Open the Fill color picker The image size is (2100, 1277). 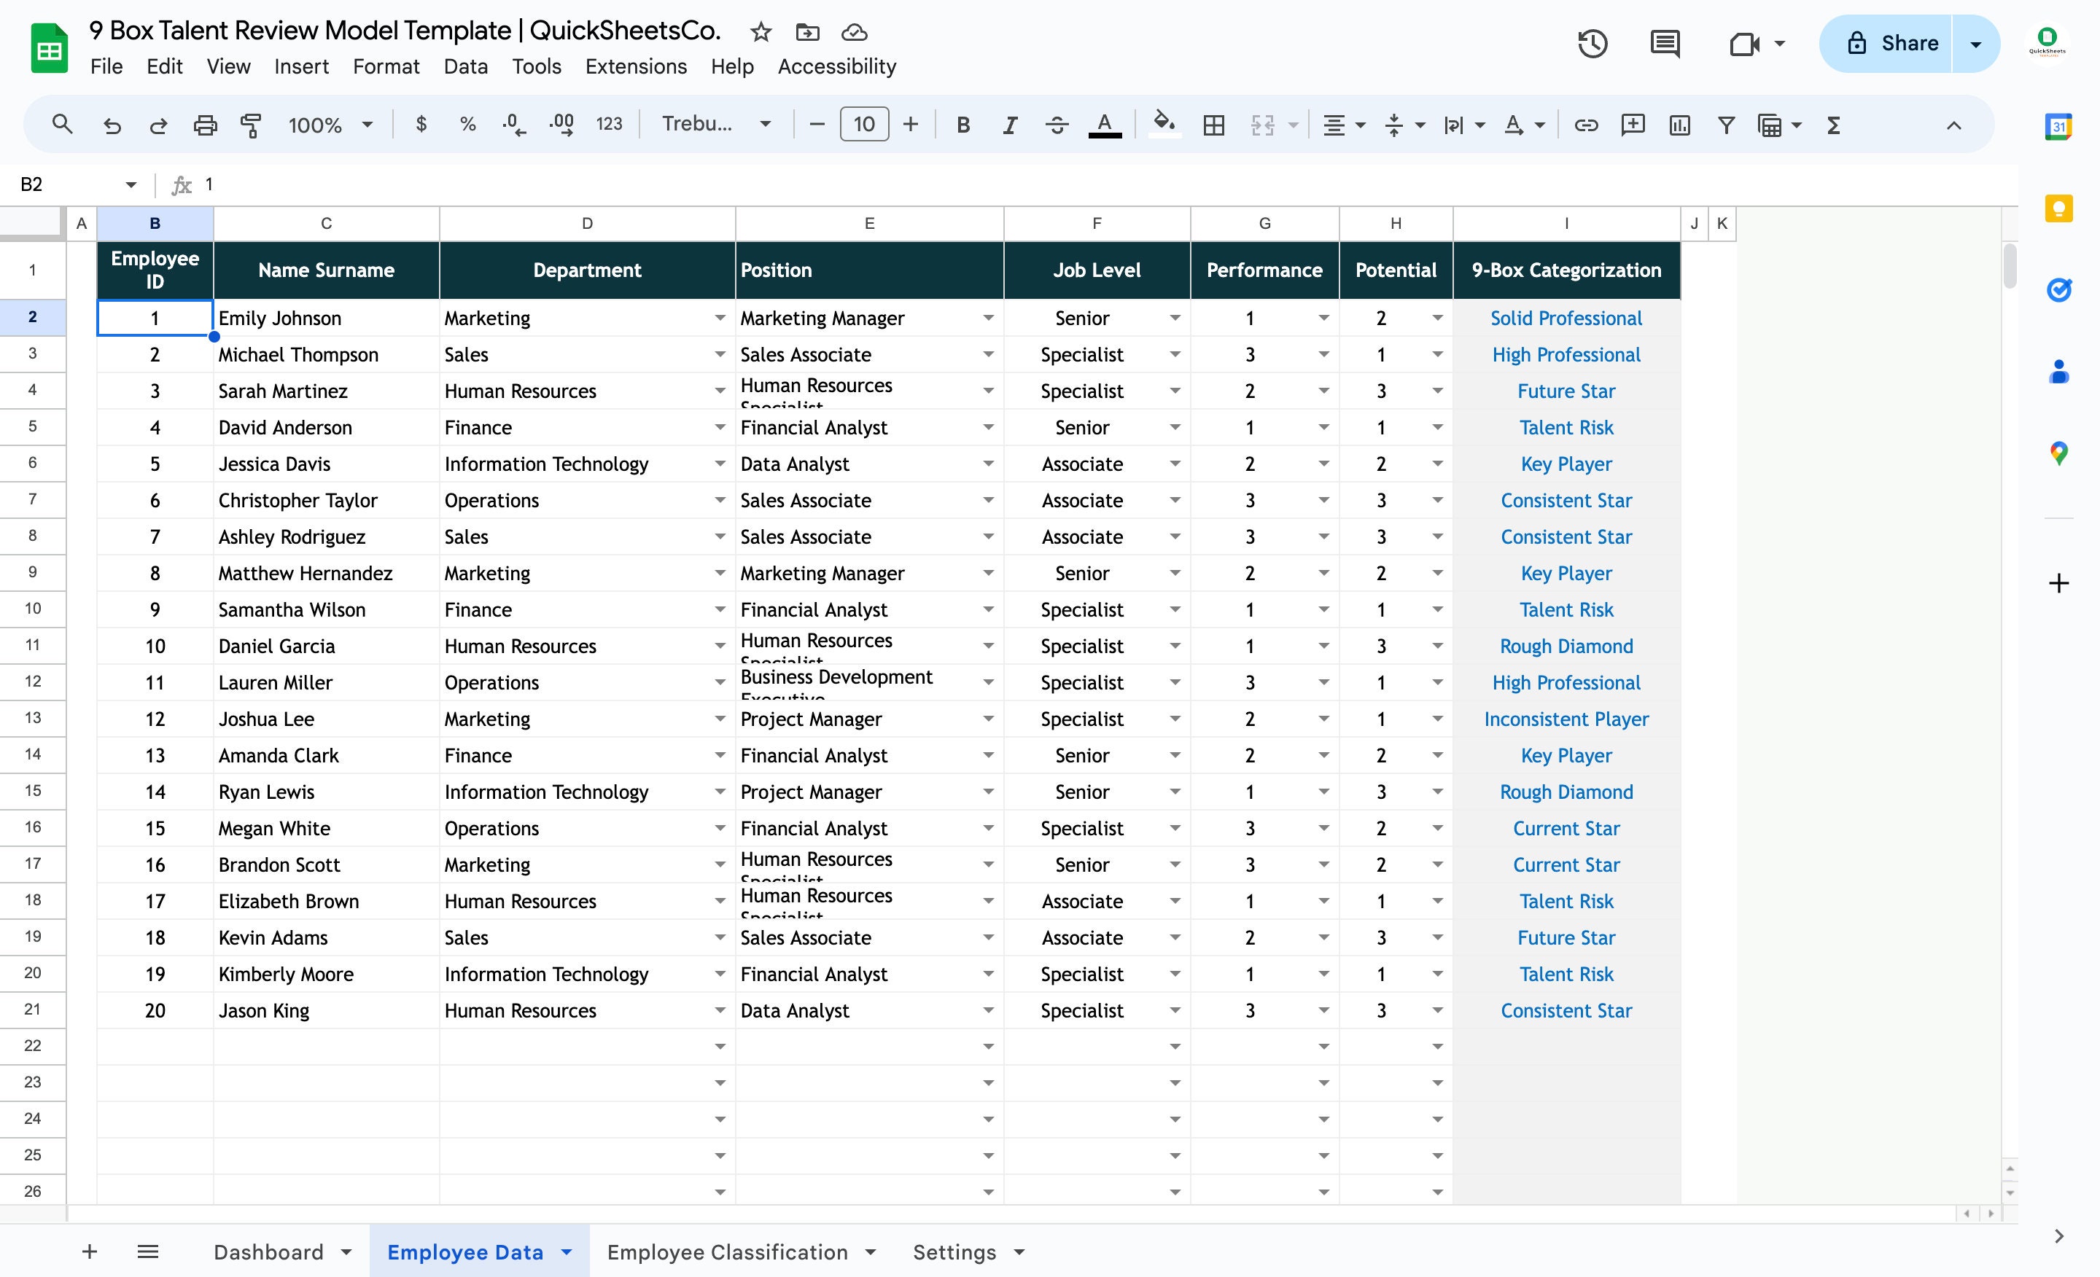coord(1165,125)
